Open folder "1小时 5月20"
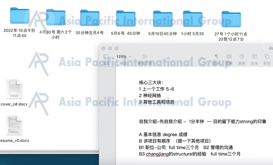Image resolution: width=273 pixels, height=165 pixels. pos(192,19)
